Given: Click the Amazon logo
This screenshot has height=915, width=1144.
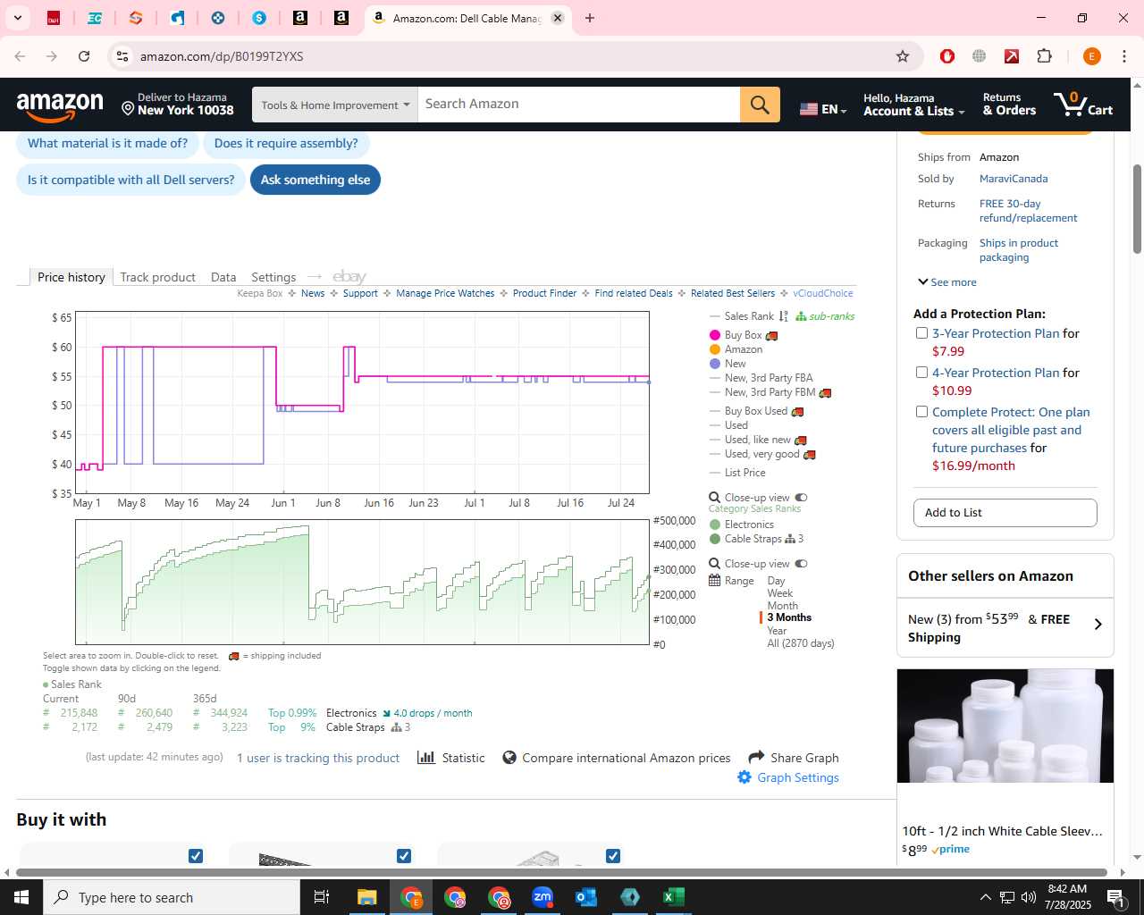Looking at the screenshot, I should point(60,106).
